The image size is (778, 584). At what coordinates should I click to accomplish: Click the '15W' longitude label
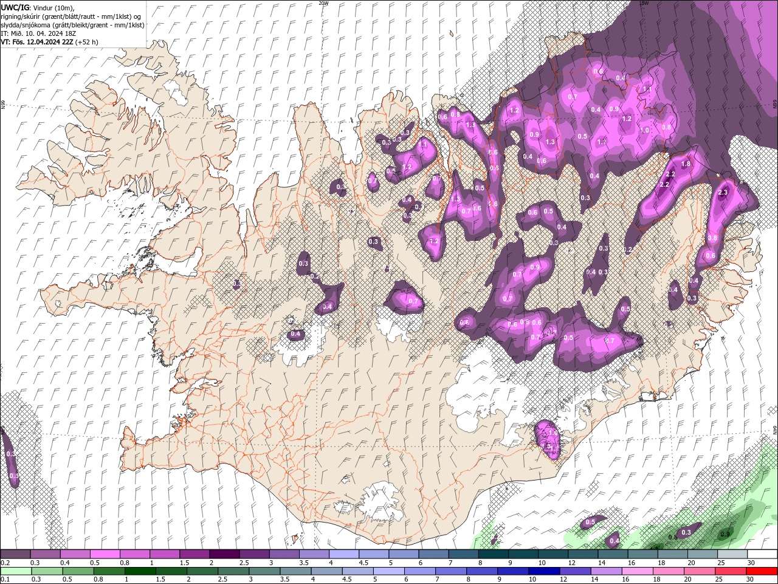[644, 3]
